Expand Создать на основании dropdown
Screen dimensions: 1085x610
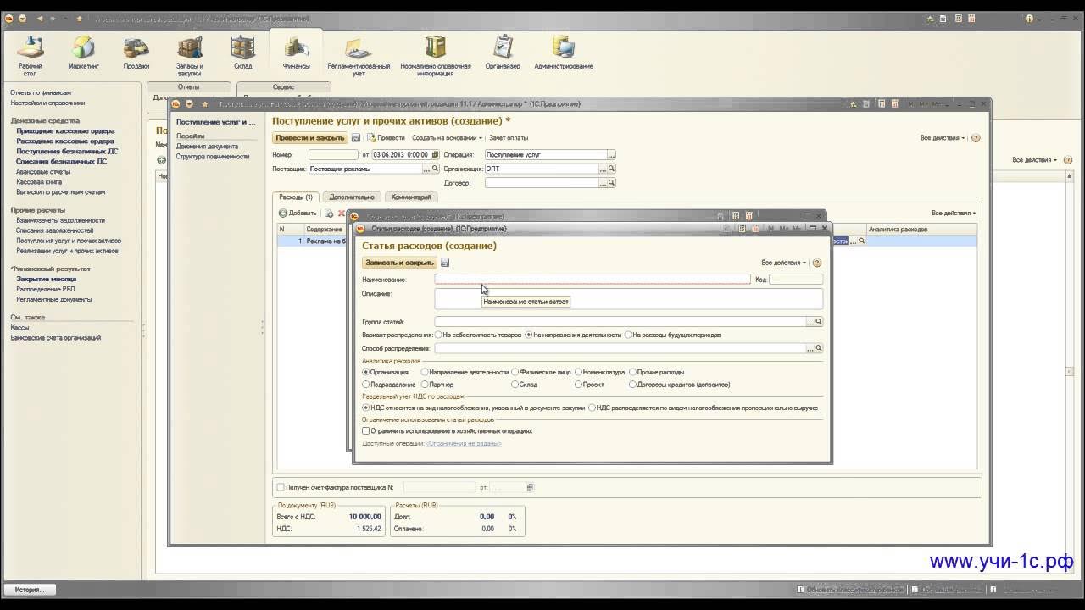click(x=448, y=137)
